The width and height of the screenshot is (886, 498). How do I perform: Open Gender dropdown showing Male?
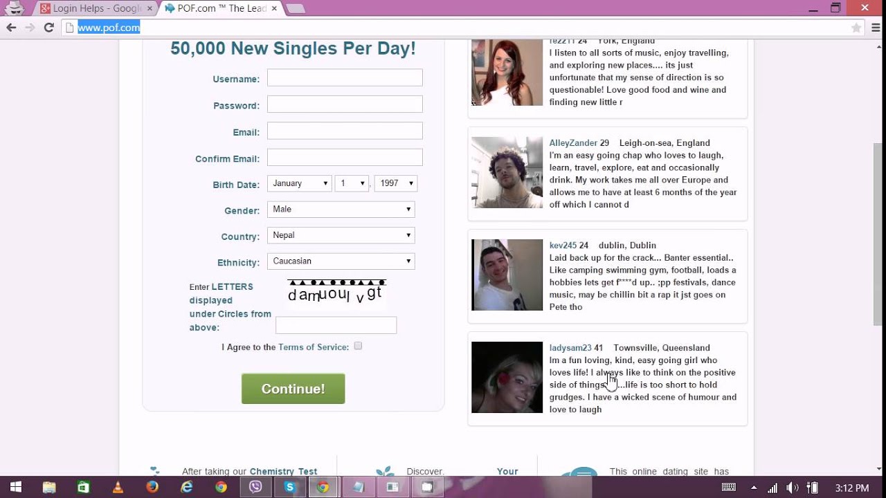pyautogui.click(x=341, y=209)
